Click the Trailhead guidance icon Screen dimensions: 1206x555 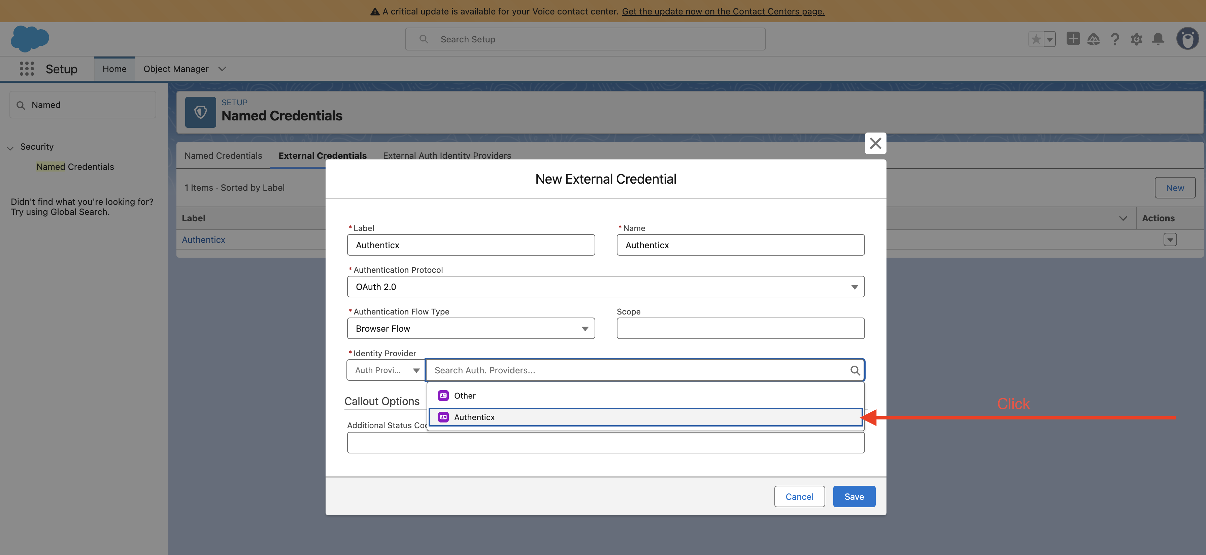[x=1093, y=39]
